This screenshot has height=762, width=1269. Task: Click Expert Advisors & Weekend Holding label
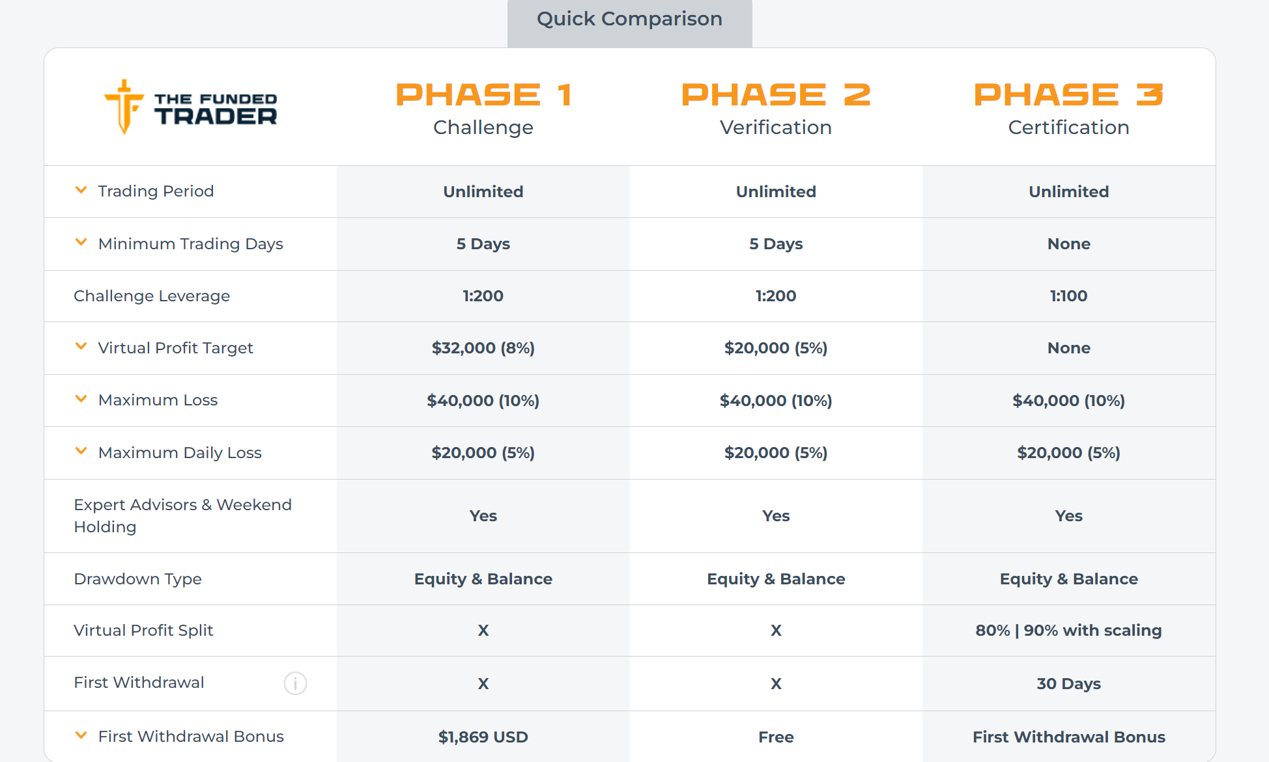[x=182, y=516]
